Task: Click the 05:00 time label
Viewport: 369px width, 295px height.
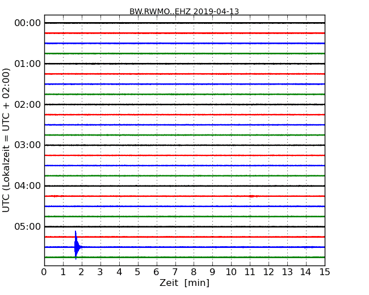Action: point(28,226)
